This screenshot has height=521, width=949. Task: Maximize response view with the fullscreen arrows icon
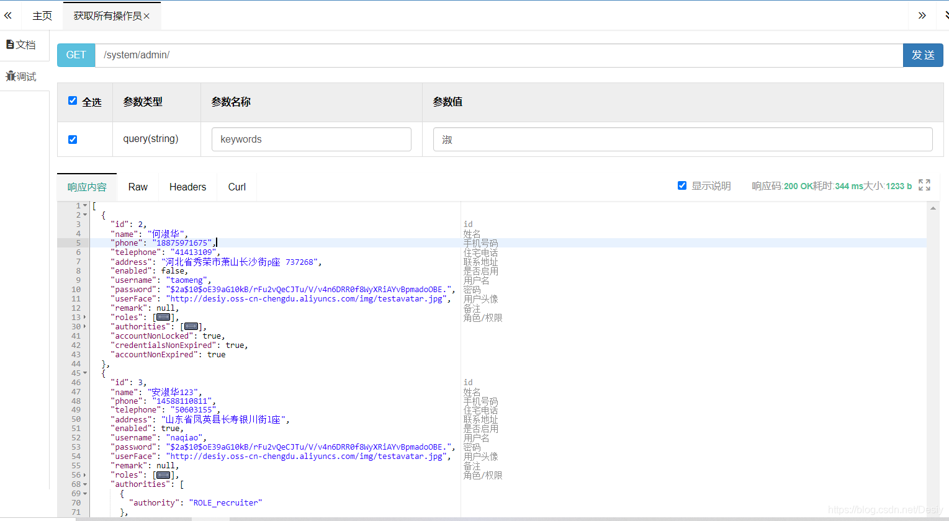(x=925, y=185)
